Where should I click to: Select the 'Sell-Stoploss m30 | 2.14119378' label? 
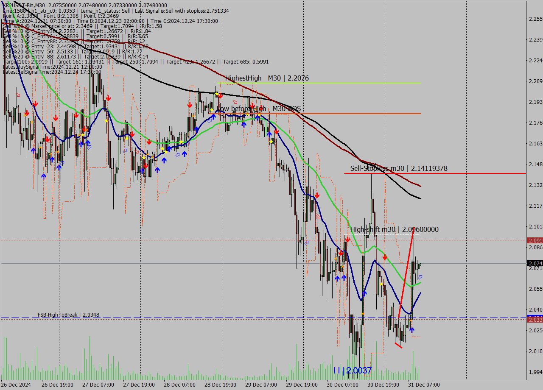[x=399, y=169]
